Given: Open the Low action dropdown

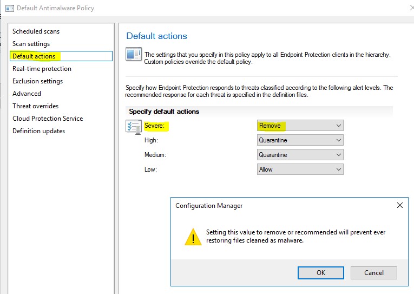Looking at the screenshot, I should tap(300, 169).
